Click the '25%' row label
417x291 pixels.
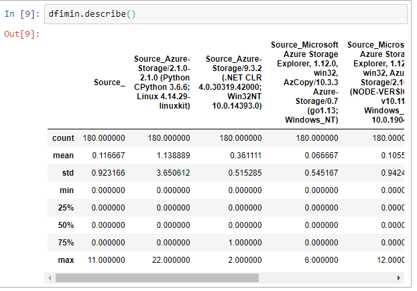pos(66,208)
